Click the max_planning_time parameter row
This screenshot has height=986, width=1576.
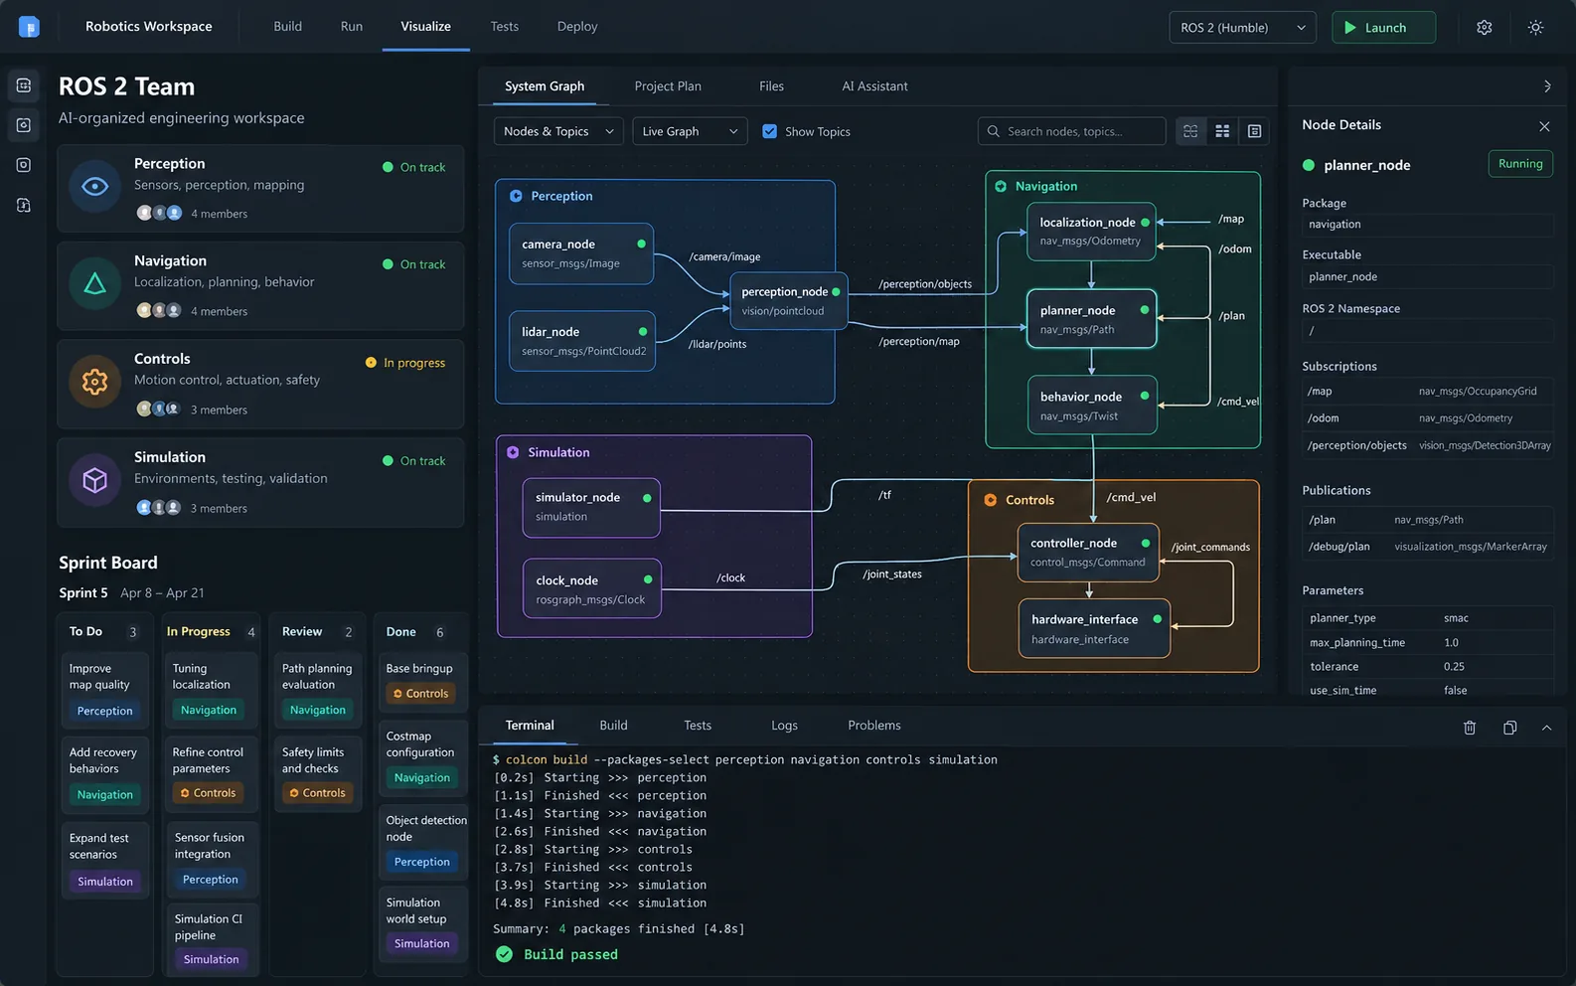click(x=1429, y=643)
